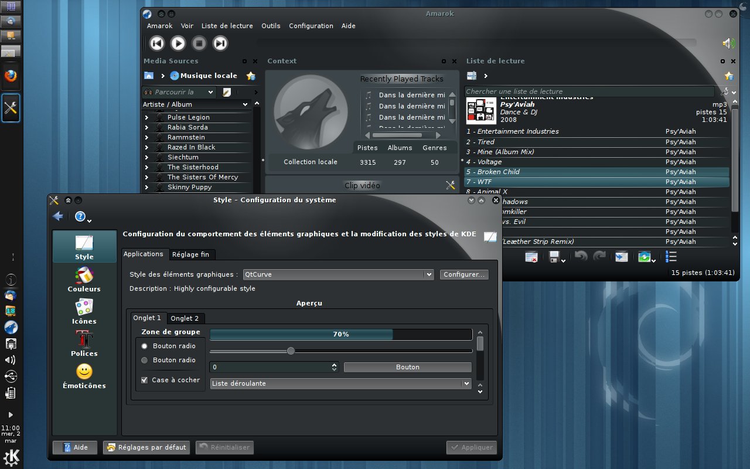Click the playlist layout icon beside the breadcrumb
The height and width of the screenshot is (469, 750).
(471, 76)
